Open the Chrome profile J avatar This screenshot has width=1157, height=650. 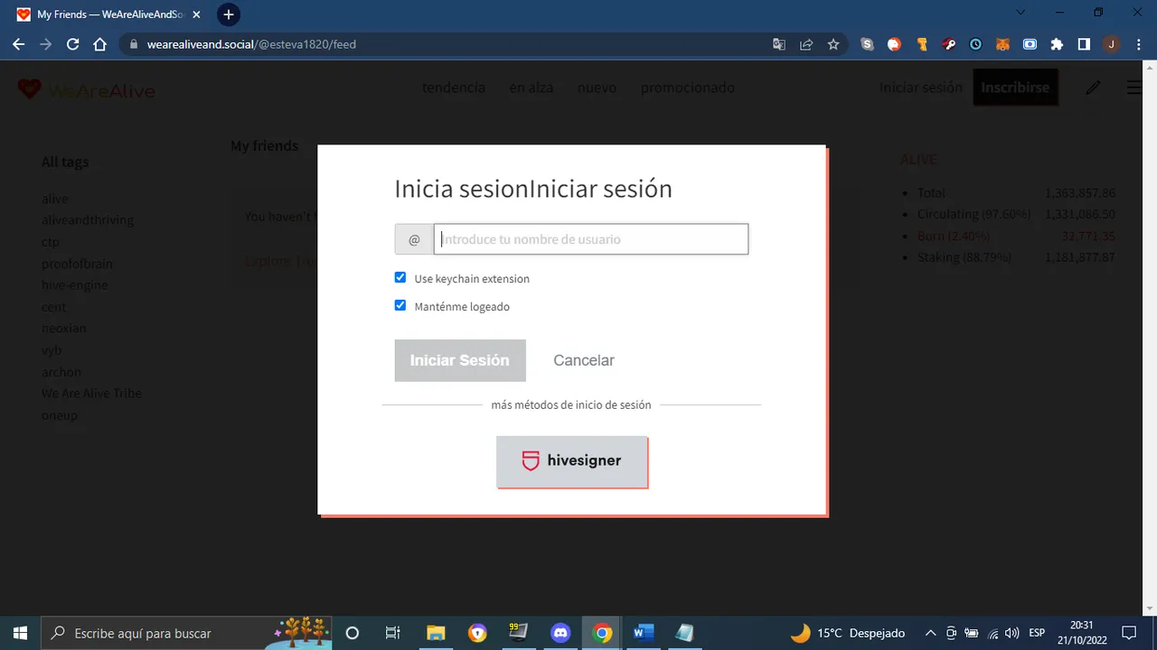coord(1111,44)
